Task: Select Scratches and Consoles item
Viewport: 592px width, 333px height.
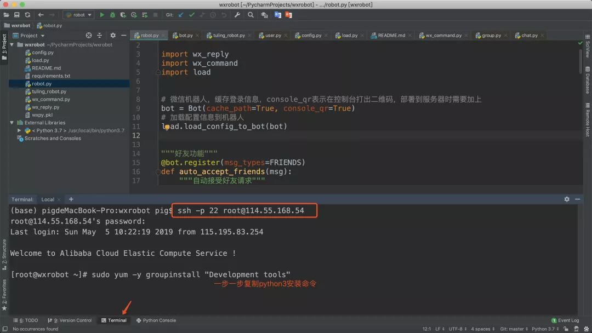Action: coord(53,139)
